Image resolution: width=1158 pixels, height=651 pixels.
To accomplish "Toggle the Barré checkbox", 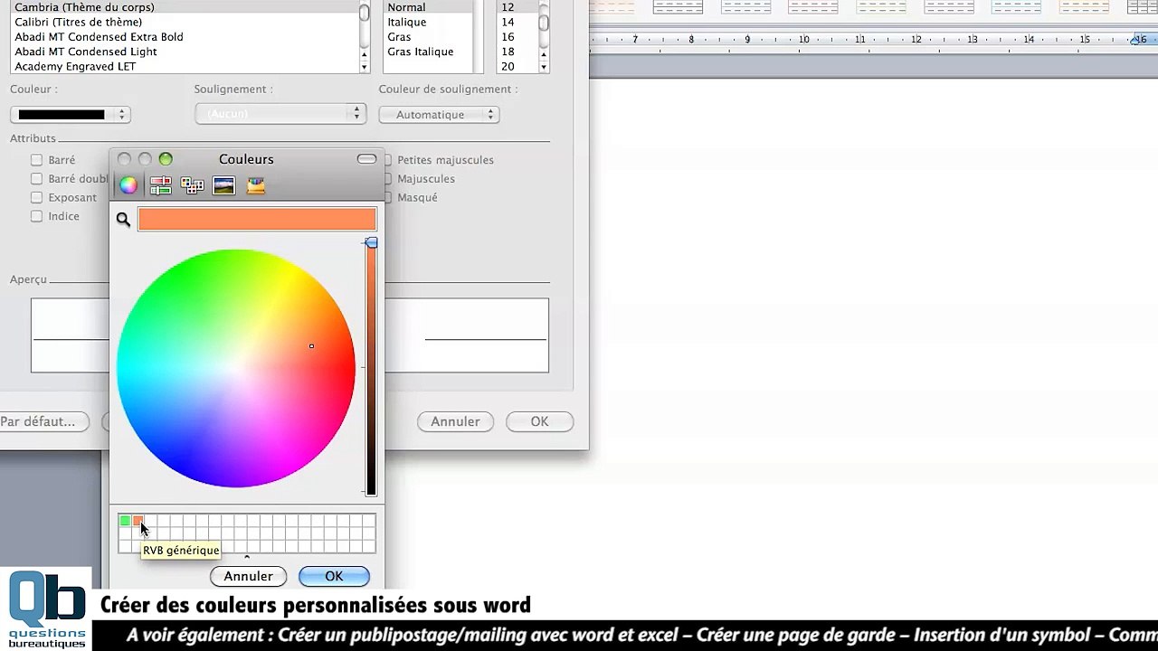I will pos(36,160).
